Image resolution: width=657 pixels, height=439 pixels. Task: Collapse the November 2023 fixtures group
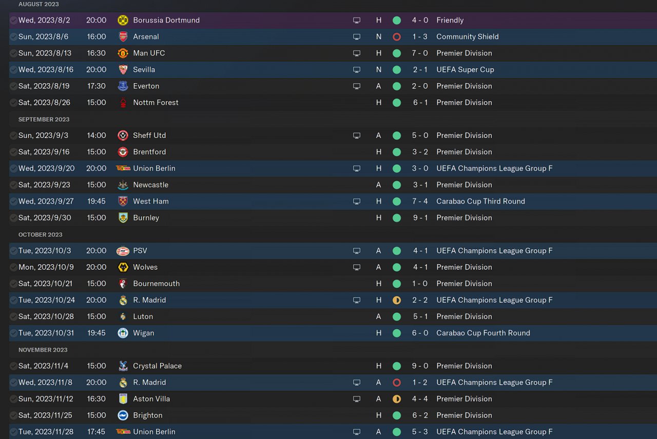point(43,350)
